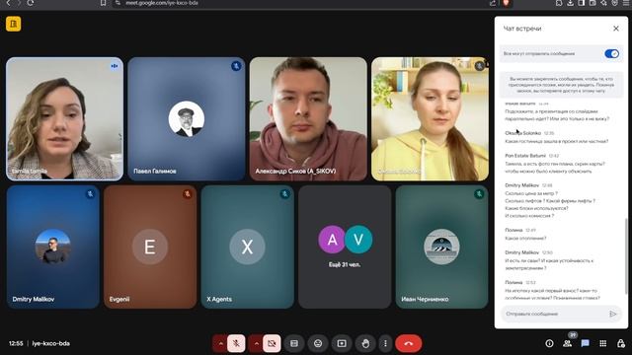
Task: Click the purple 'A' avatar
Action: (x=332, y=240)
